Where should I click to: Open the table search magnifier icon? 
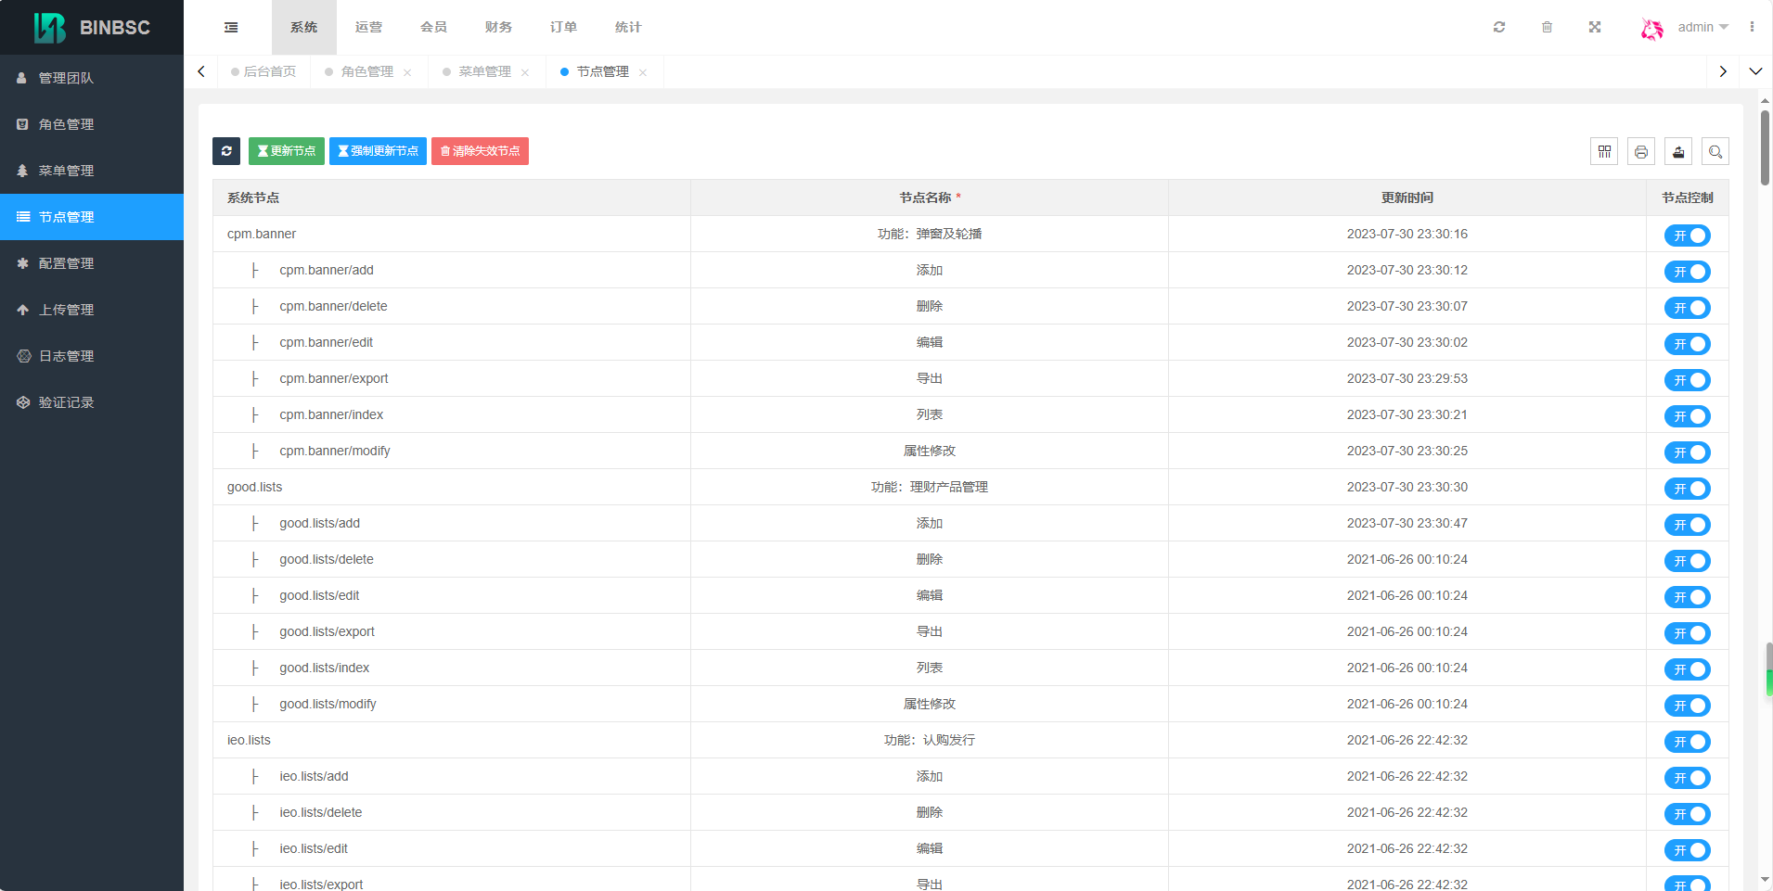coord(1715,151)
